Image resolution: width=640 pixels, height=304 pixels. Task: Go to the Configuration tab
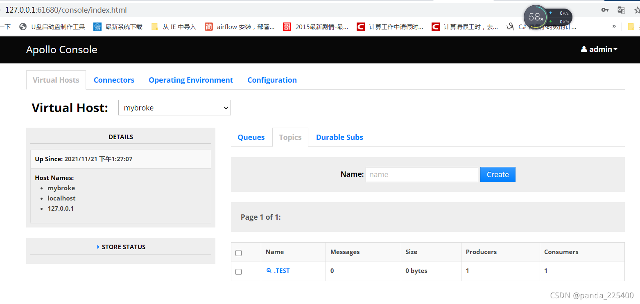click(272, 80)
